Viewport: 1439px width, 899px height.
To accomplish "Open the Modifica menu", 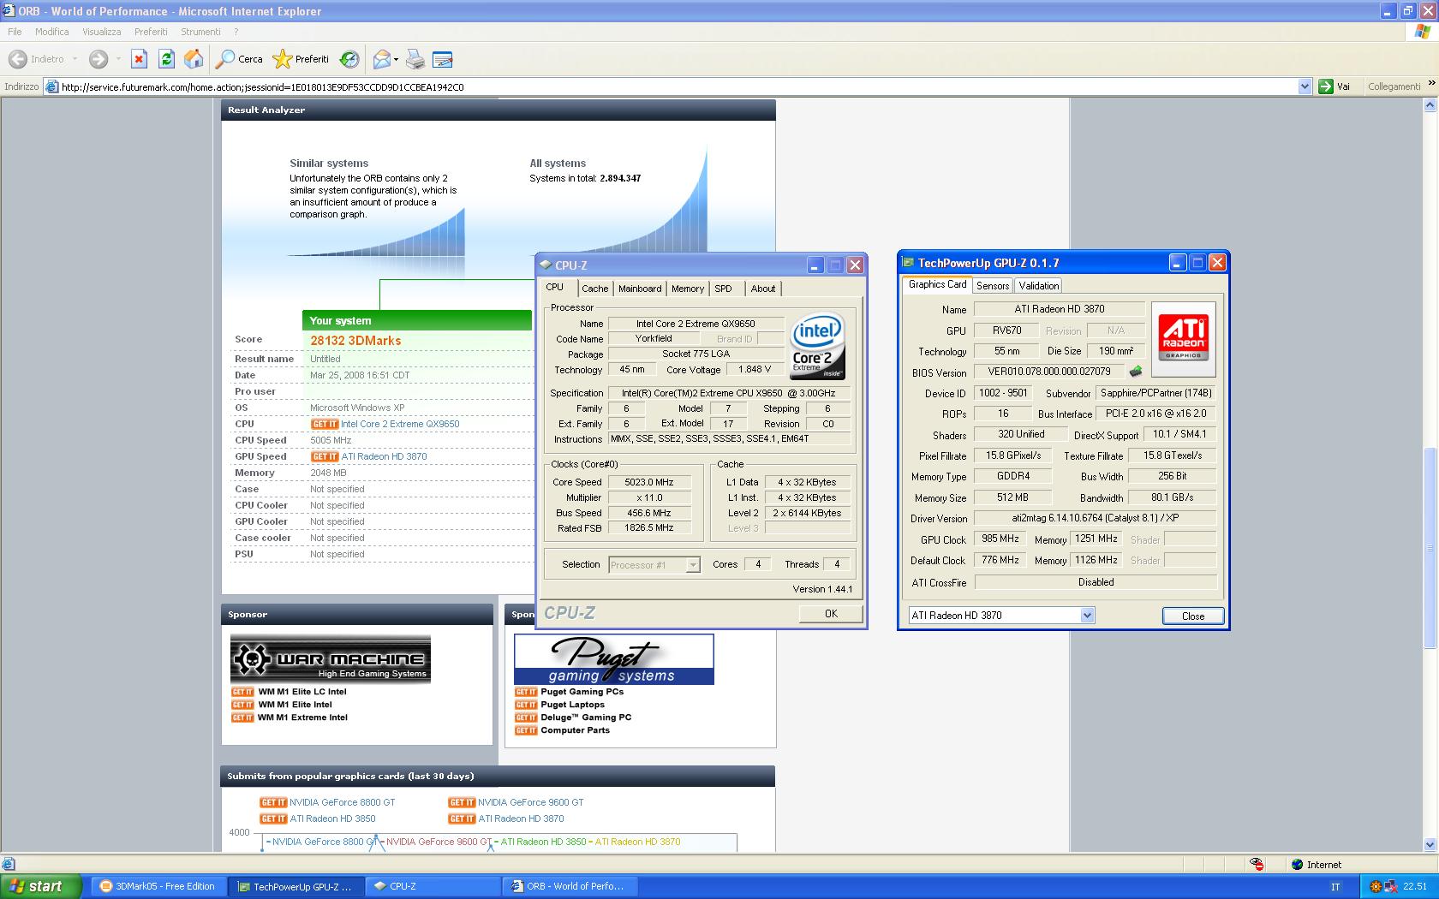I will (52, 32).
